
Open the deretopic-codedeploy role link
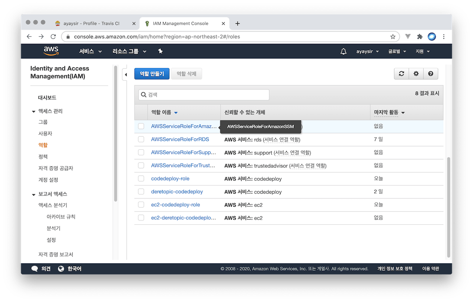[x=177, y=192]
